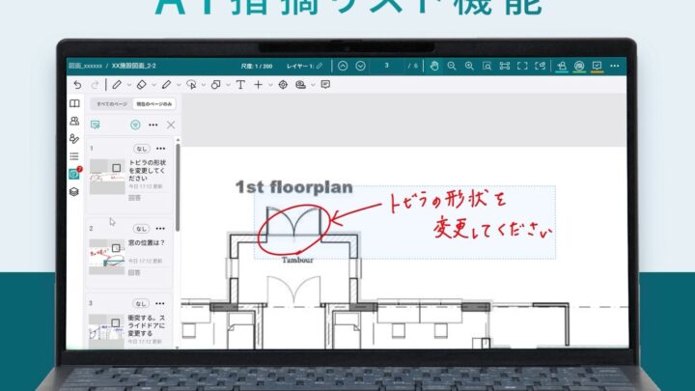The width and height of the screenshot is (695, 391).
Task: Click 回答 under issue 2
Action: click(x=134, y=272)
